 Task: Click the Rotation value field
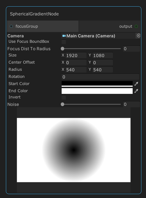pyautogui.click(x=100, y=77)
